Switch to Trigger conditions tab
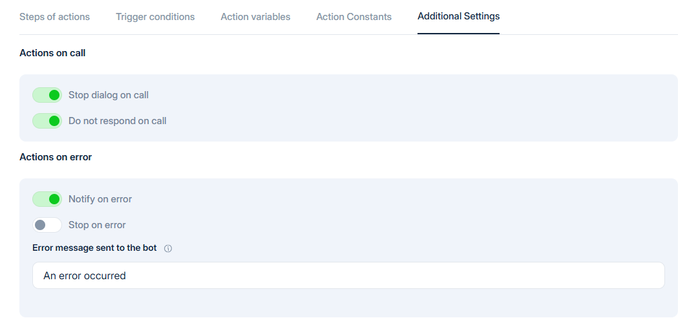The width and height of the screenshot is (698, 329). coord(155,17)
